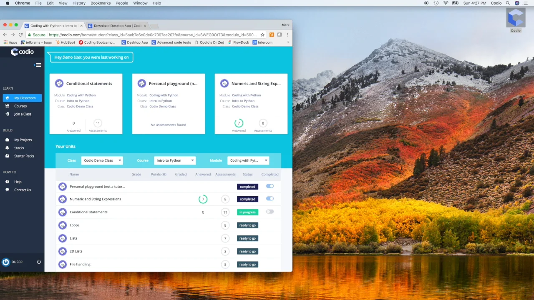Open the 2D Lists unit row
534x300 pixels.
point(168,251)
